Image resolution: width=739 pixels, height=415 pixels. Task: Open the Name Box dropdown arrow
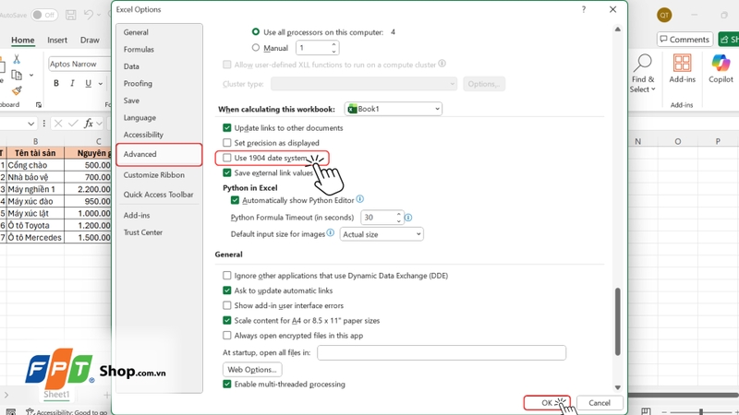[31, 124]
